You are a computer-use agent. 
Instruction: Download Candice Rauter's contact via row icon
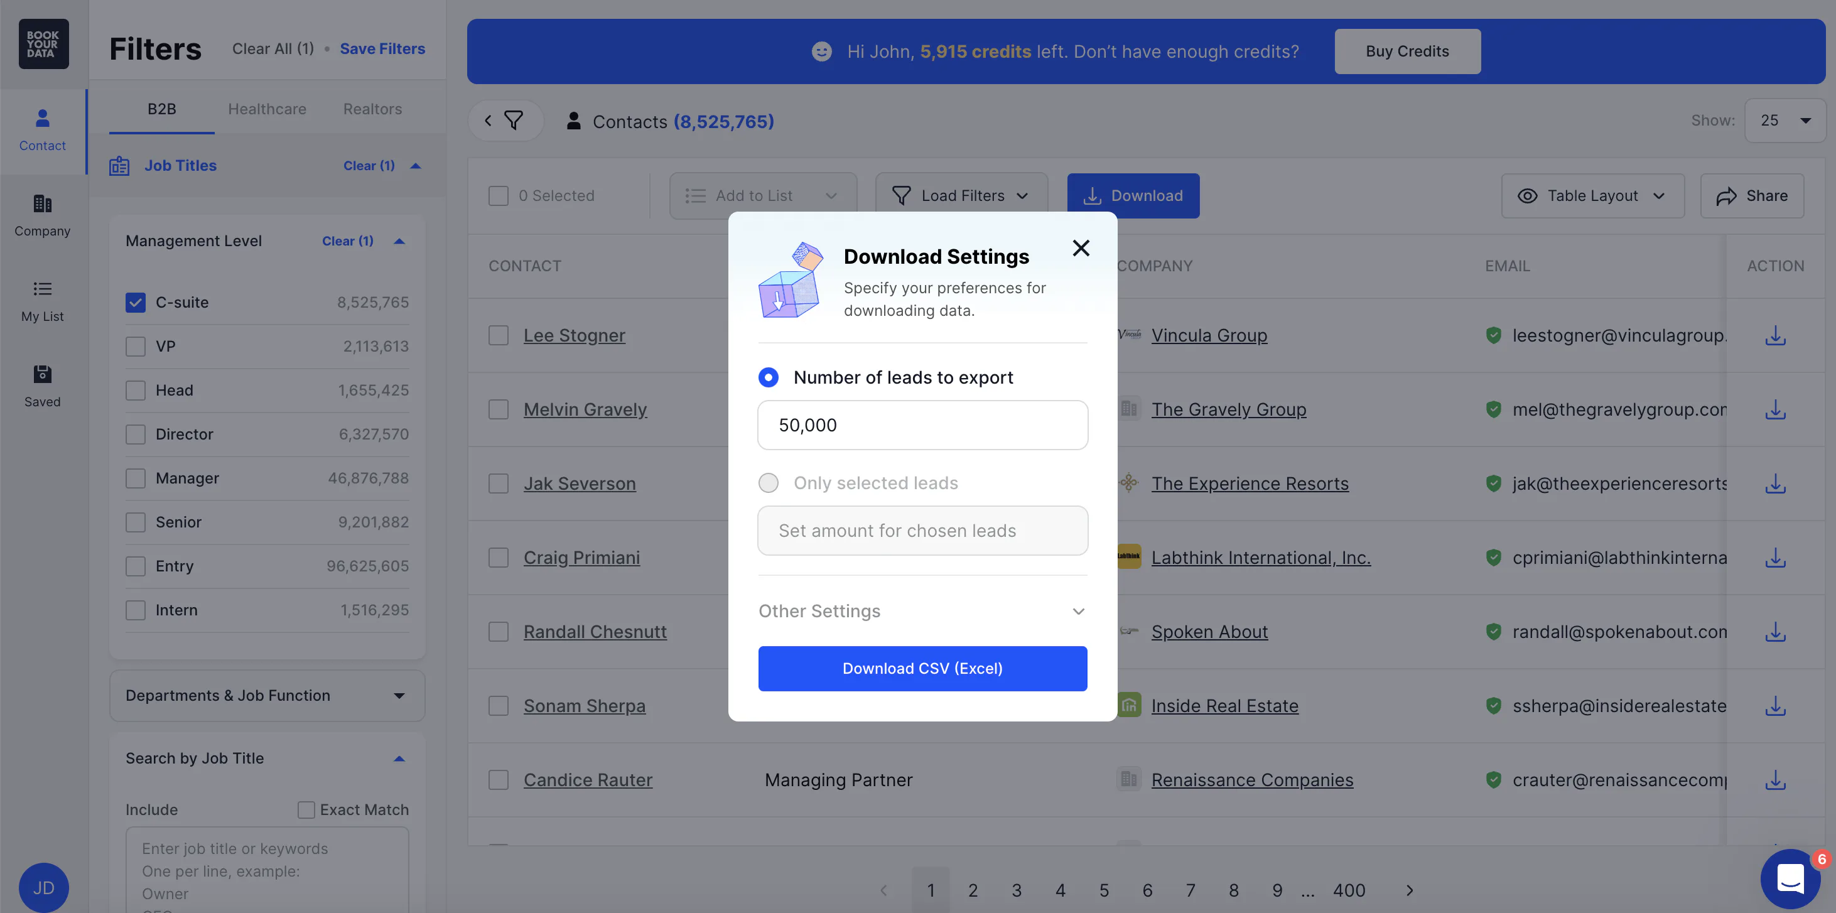pos(1774,780)
